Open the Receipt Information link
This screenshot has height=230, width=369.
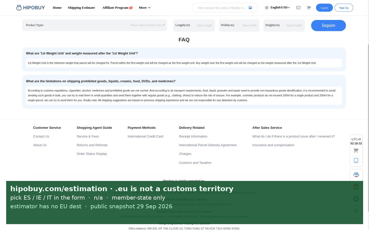193,136
